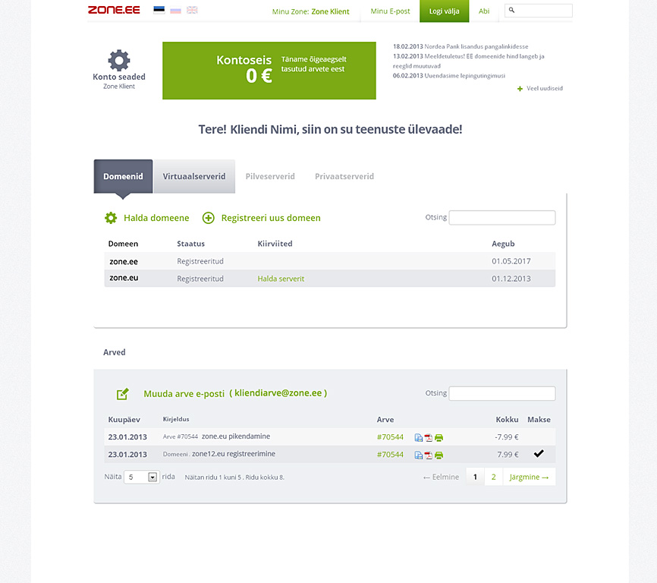
Task: Print the zone12.eu registreerimine invoice
Action: pyautogui.click(x=439, y=455)
